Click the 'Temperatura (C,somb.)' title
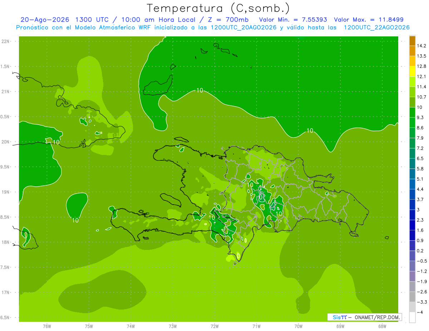Viewport: 429px width, 331px height. 218,8
